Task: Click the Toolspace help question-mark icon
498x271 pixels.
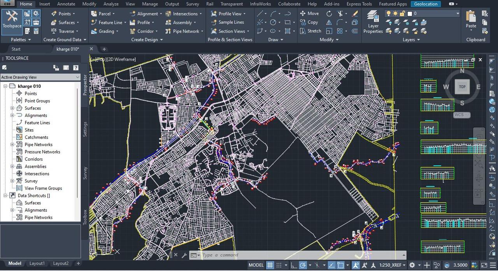Action: [76, 67]
